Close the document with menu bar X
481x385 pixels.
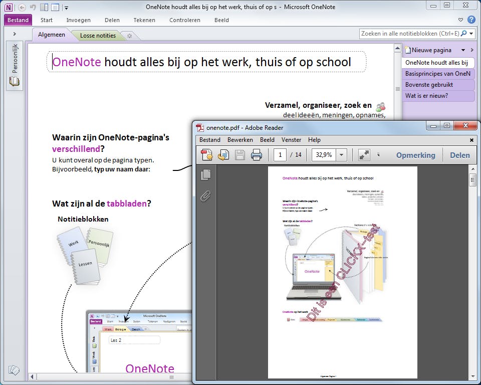click(472, 140)
